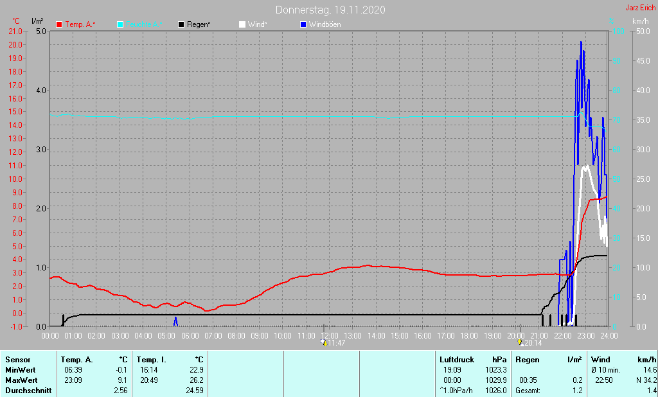Click the Donnerstag, 19.11.2020 chart title
Screen dimensions: 658x397
coord(331,10)
